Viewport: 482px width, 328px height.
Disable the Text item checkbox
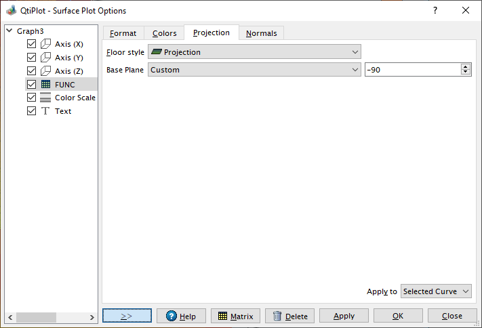tap(31, 111)
